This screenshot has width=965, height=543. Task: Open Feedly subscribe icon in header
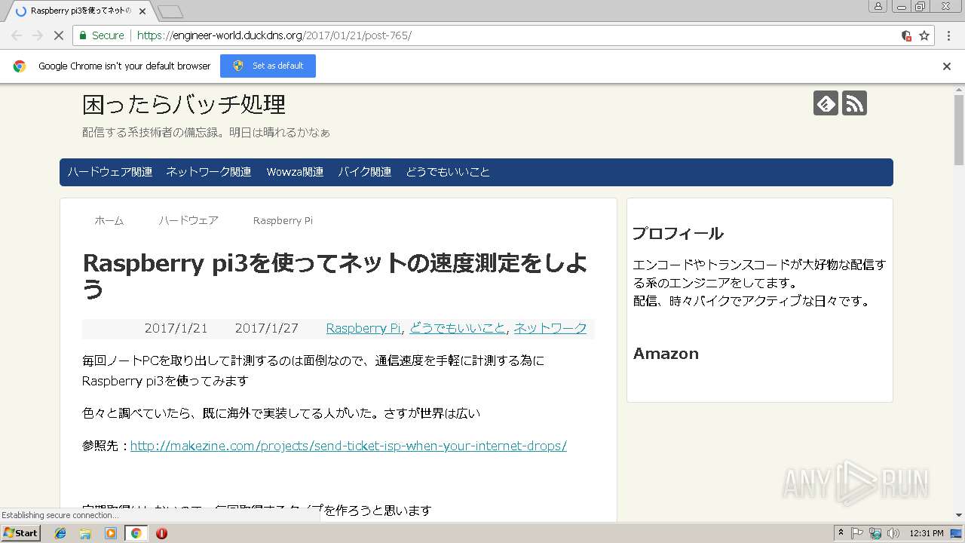(x=826, y=103)
